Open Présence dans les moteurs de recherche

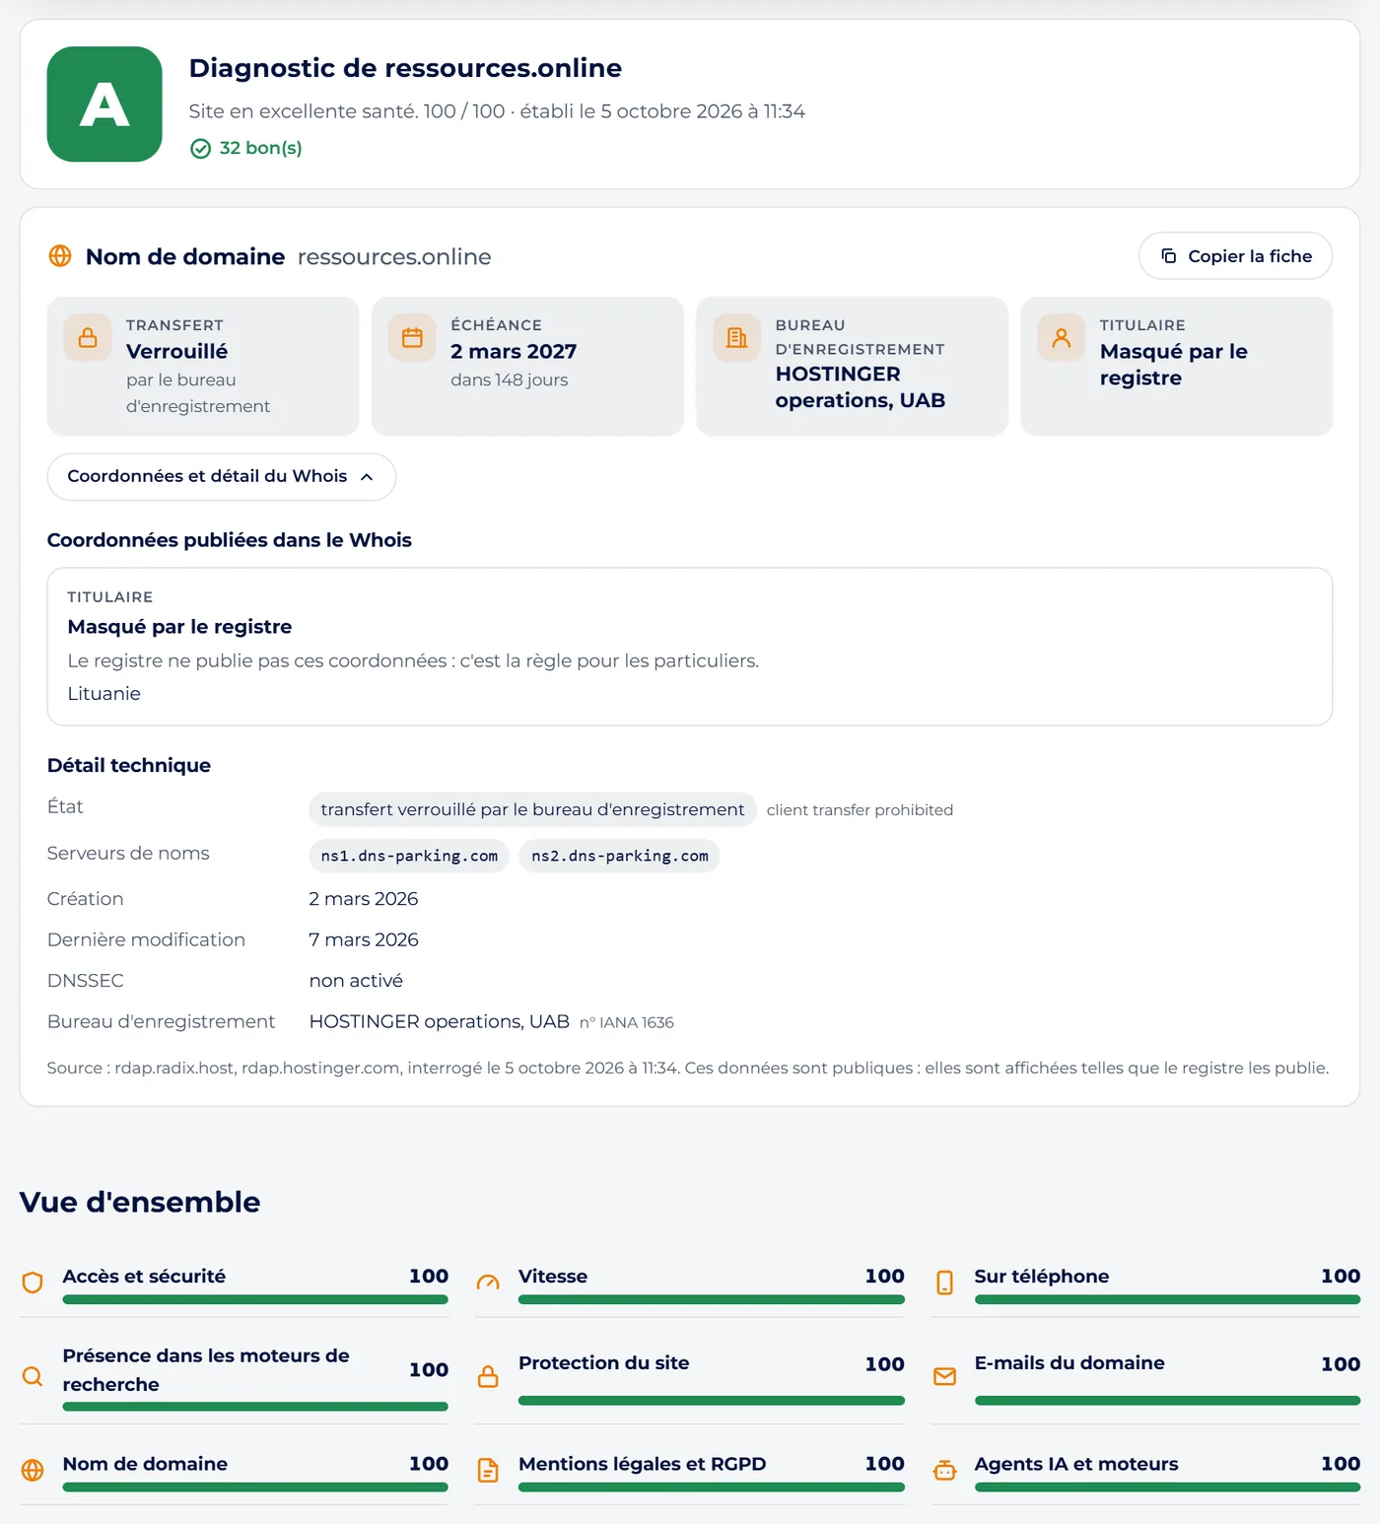[235, 1376]
